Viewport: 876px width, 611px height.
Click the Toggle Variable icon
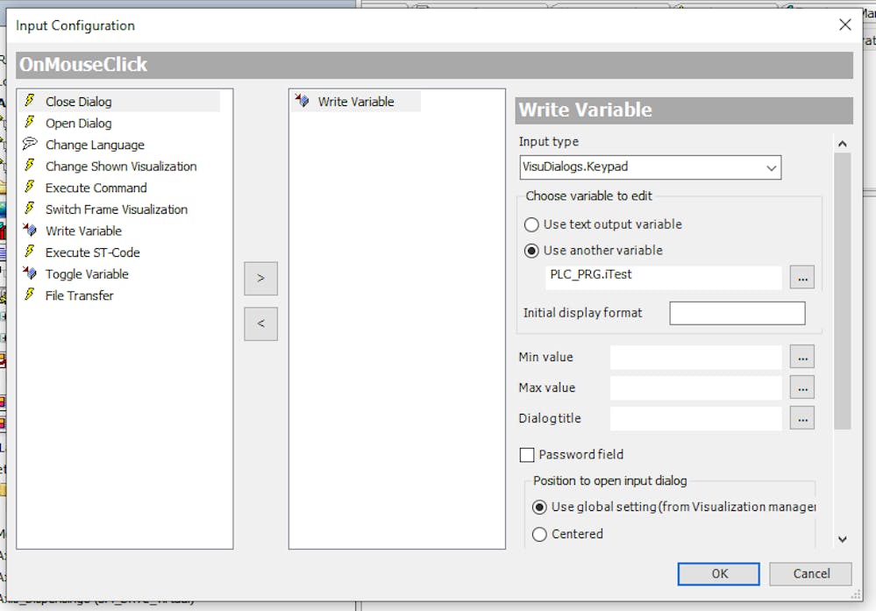(x=30, y=274)
